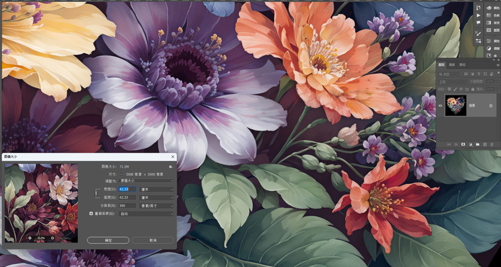Open the 填充 fill value dropdown
Viewport: 501px width, 267px height.
tap(498, 89)
